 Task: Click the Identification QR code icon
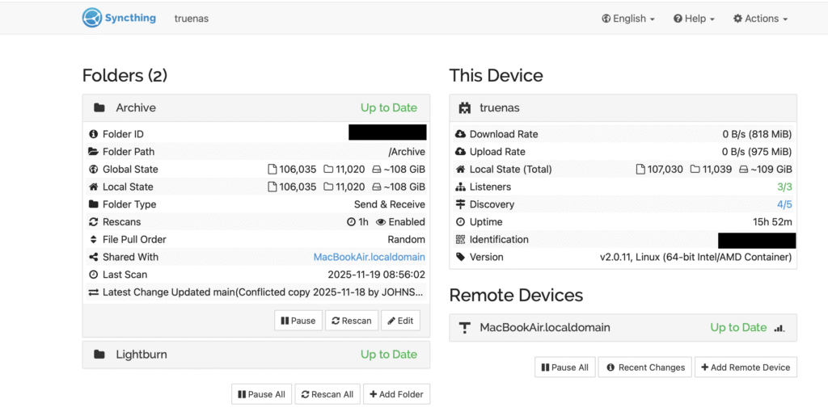461,240
